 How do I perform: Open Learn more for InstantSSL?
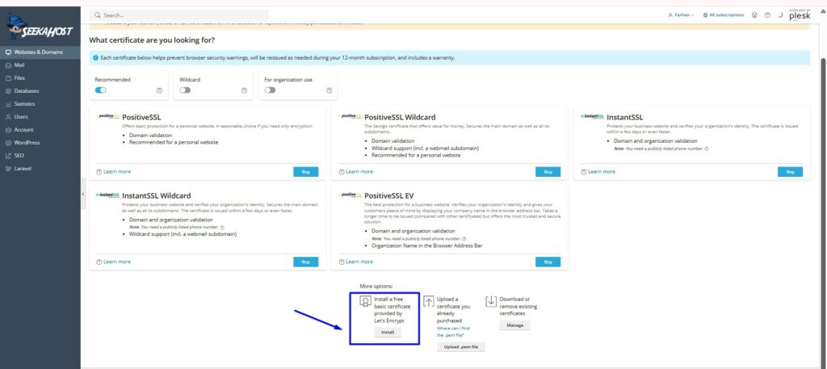pos(601,172)
